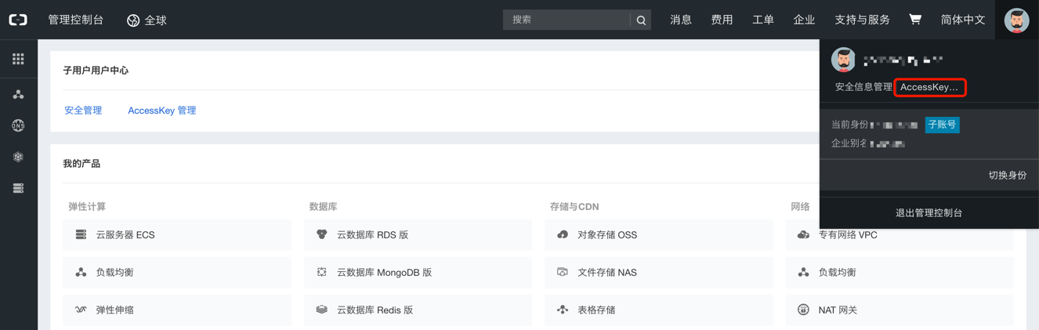Click the user avatar in top bar

[1016, 20]
